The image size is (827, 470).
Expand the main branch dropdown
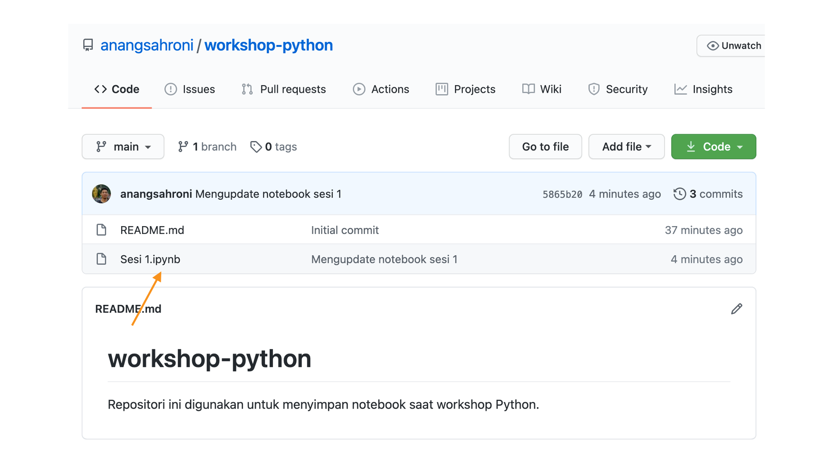point(123,147)
